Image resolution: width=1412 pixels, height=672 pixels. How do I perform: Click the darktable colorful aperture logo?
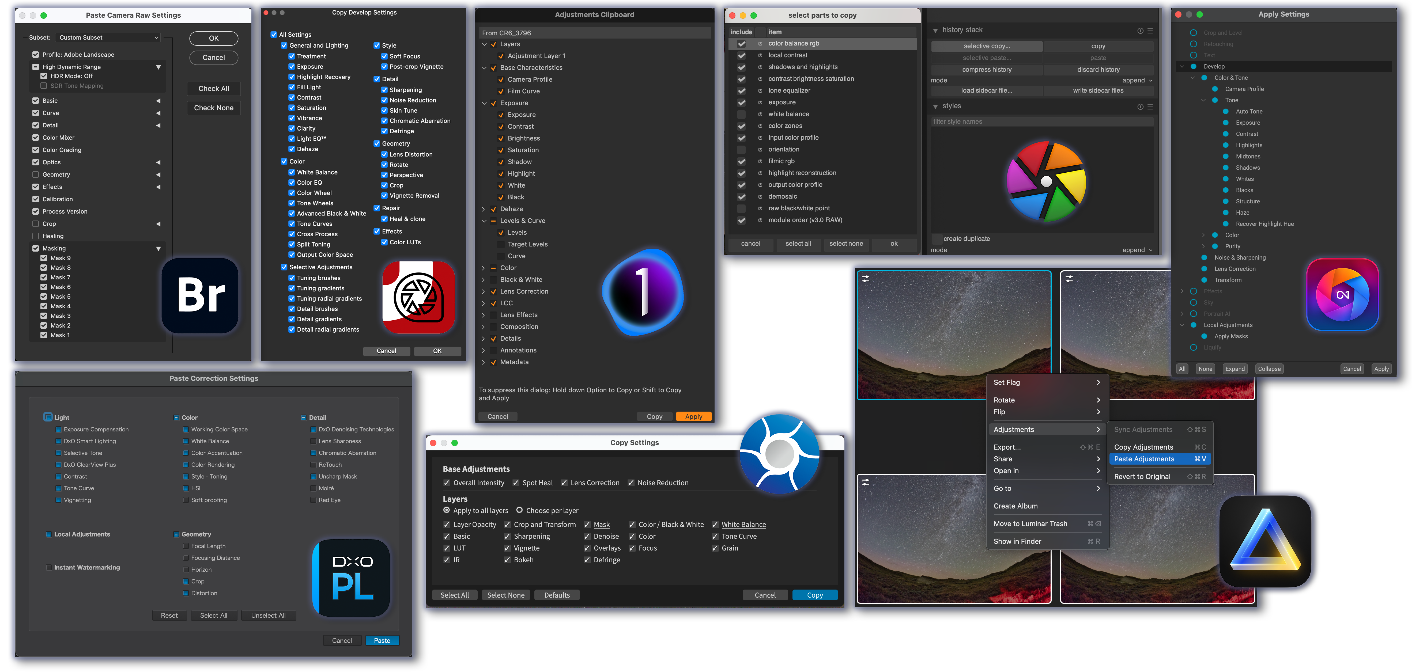point(1046,181)
